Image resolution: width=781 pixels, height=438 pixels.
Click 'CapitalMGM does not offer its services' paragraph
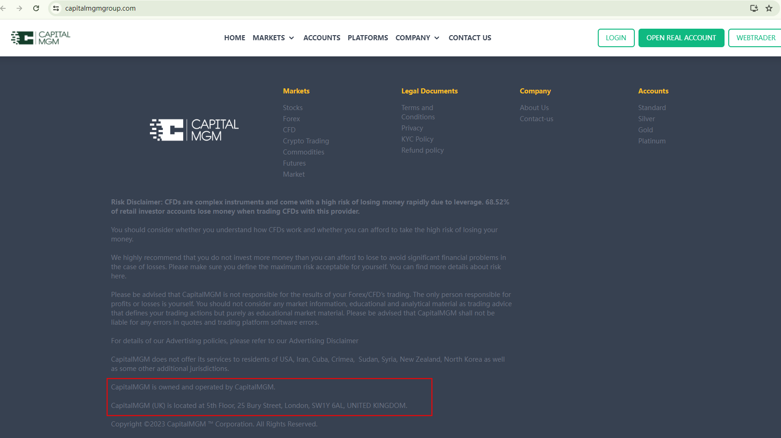click(308, 364)
